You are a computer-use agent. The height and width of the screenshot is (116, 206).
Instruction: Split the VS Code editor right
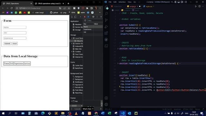click(x=200, y=6)
